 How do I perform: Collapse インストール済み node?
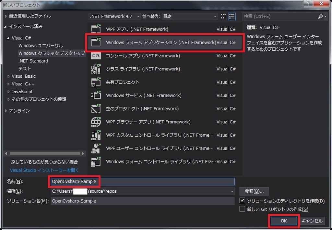pyautogui.click(x=6, y=26)
